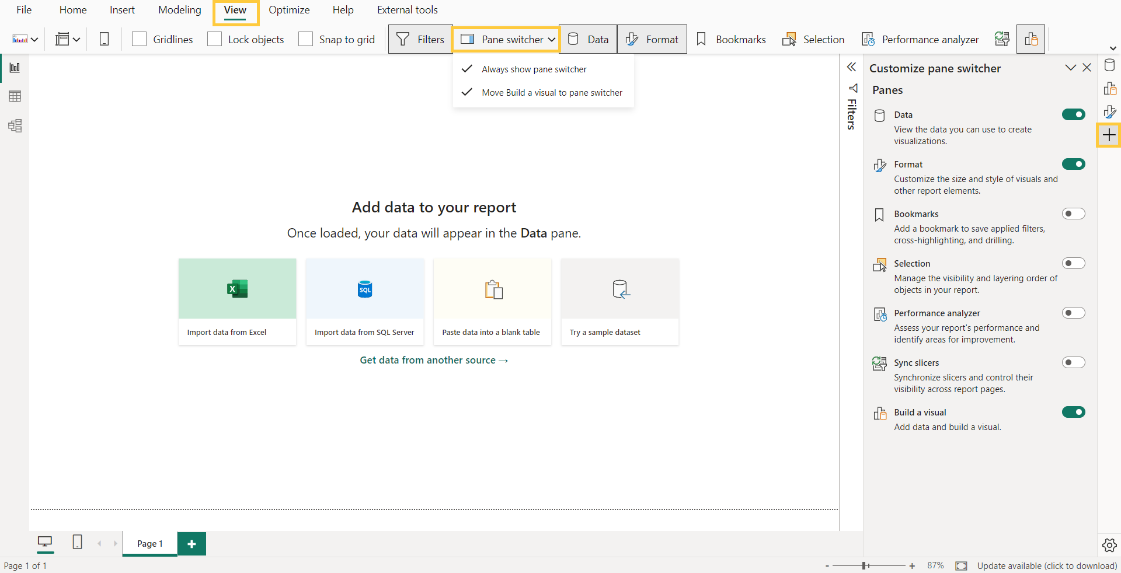The width and height of the screenshot is (1121, 573).
Task: Select Always show pane switcher option
Action: tap(534, 69)
